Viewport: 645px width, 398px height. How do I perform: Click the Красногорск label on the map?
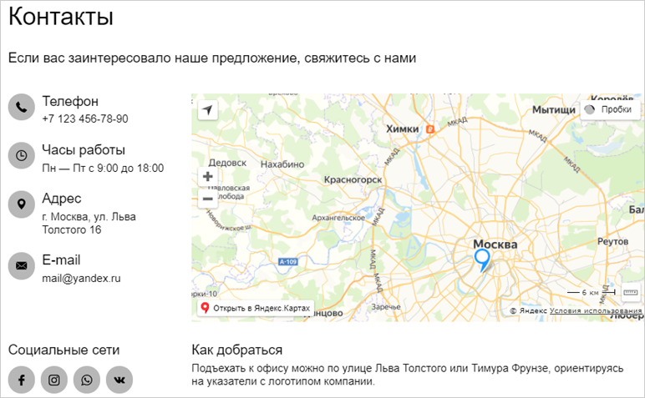(353, 179)
